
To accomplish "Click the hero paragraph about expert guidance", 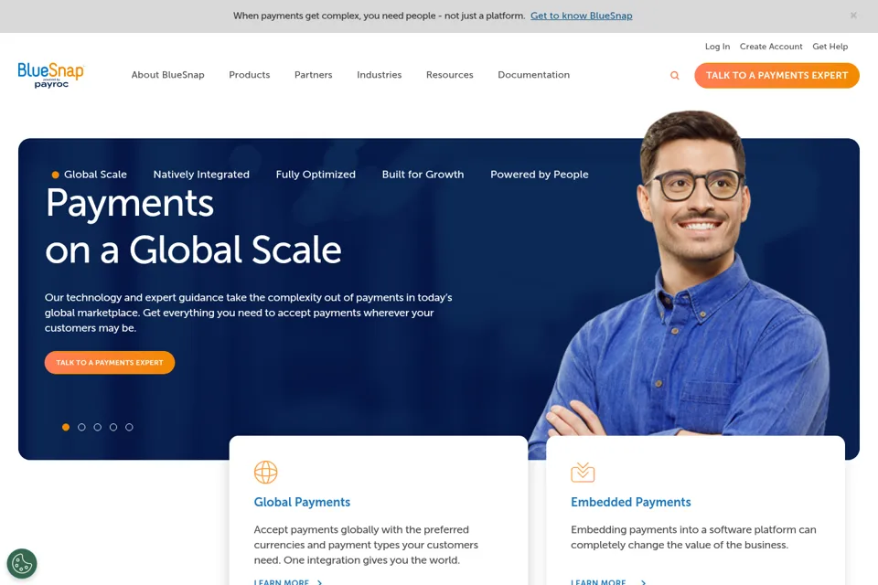I will [249, 313].
